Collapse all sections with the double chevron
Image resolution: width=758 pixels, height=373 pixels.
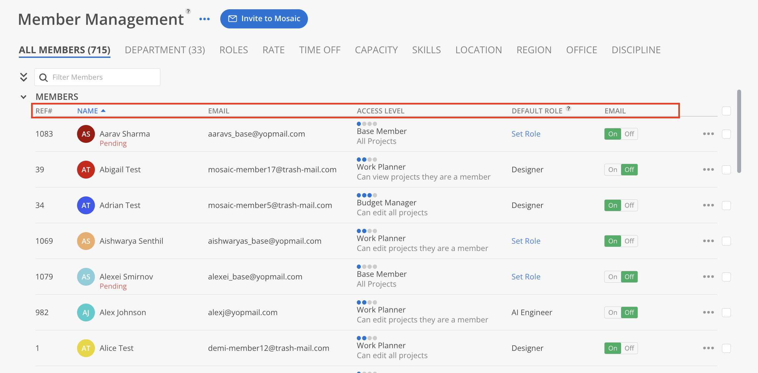click(x=23, y=77)
